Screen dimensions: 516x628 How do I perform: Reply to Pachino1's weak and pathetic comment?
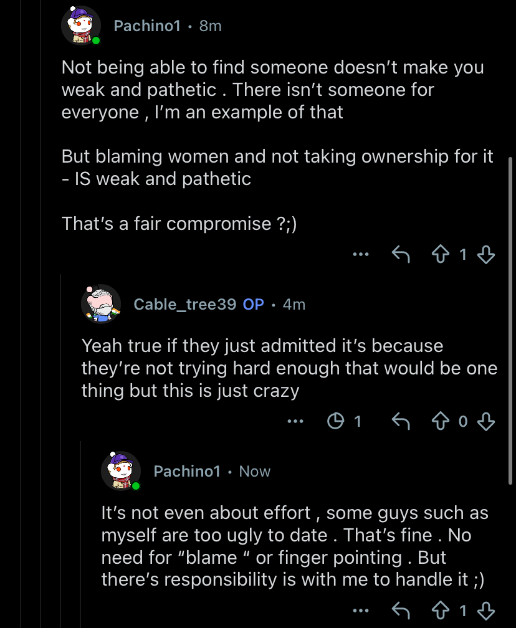point(399,254)
